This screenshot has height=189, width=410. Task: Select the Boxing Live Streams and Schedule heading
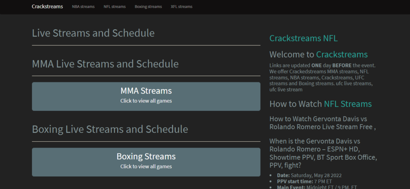pyautogui.click(x=110, y=129)
